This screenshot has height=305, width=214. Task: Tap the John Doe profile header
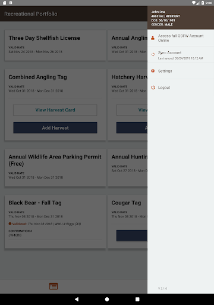[181, 18]
